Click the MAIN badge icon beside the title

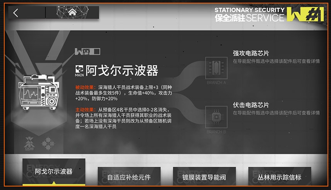[79, 70]
